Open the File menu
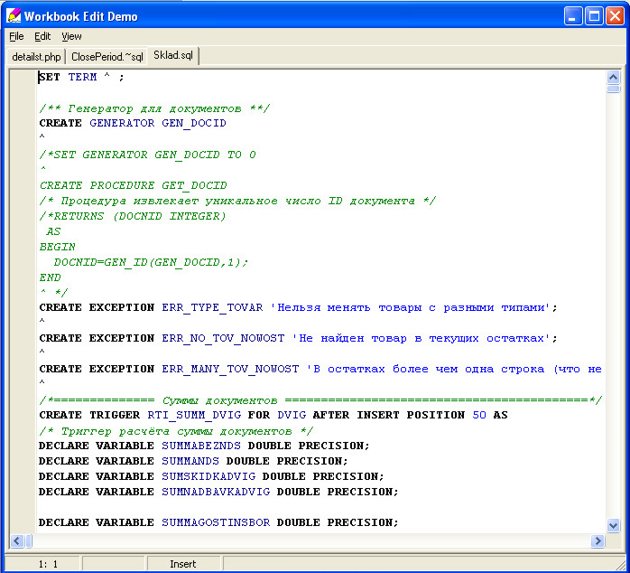The width and height of the screenshot is (630, 573). [16, 36]
